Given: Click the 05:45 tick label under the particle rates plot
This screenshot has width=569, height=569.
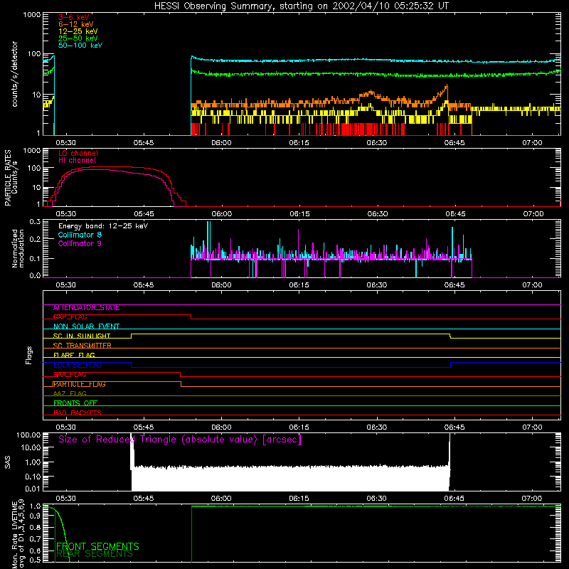Looking at the screenshot, I should 144,214.
